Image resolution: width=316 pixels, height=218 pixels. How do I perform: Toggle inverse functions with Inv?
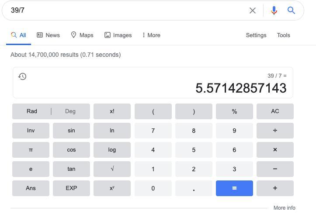[x=31, y=131]
